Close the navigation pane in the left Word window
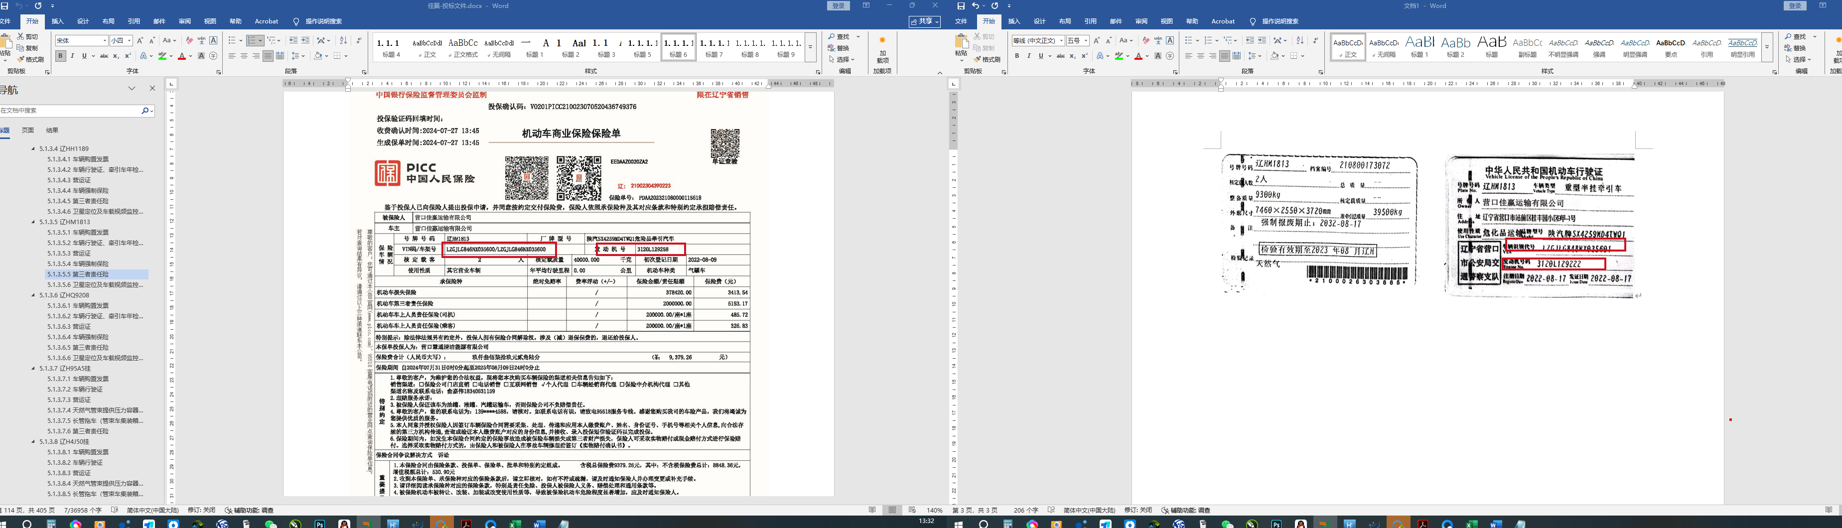 pyautogui.click(x=152, y=89)
